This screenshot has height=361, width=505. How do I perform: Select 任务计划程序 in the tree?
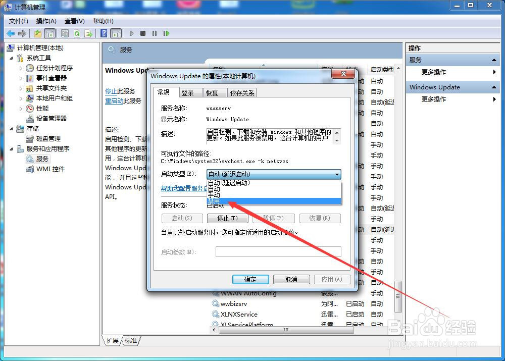click(x=55, y=68)
